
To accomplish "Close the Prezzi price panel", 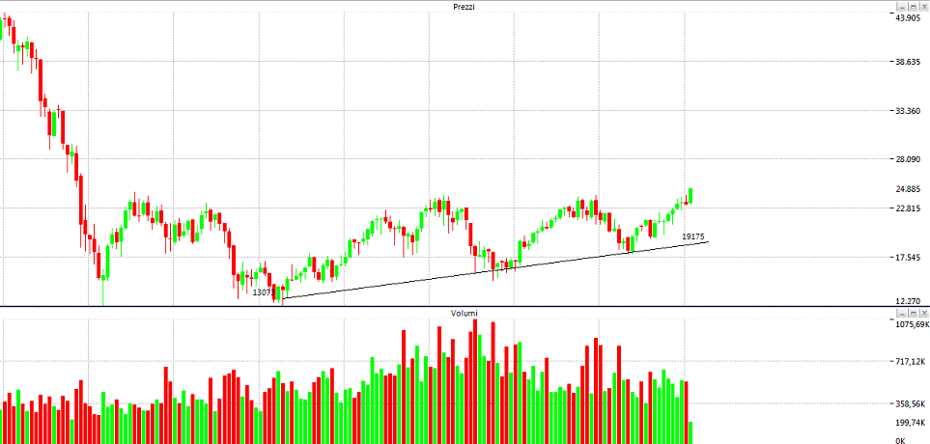I will [924, 7].
